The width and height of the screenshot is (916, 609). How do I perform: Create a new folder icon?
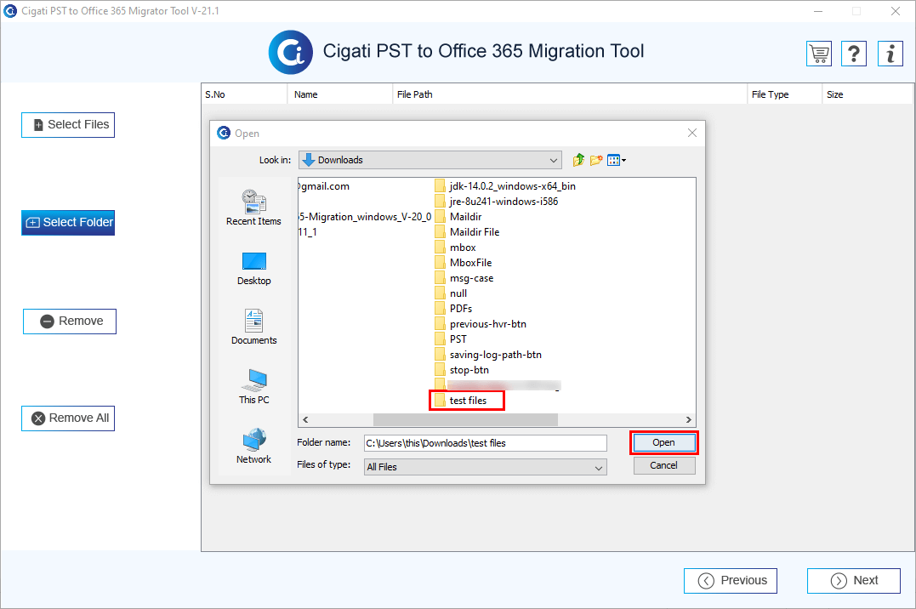(x=596, y=160)
